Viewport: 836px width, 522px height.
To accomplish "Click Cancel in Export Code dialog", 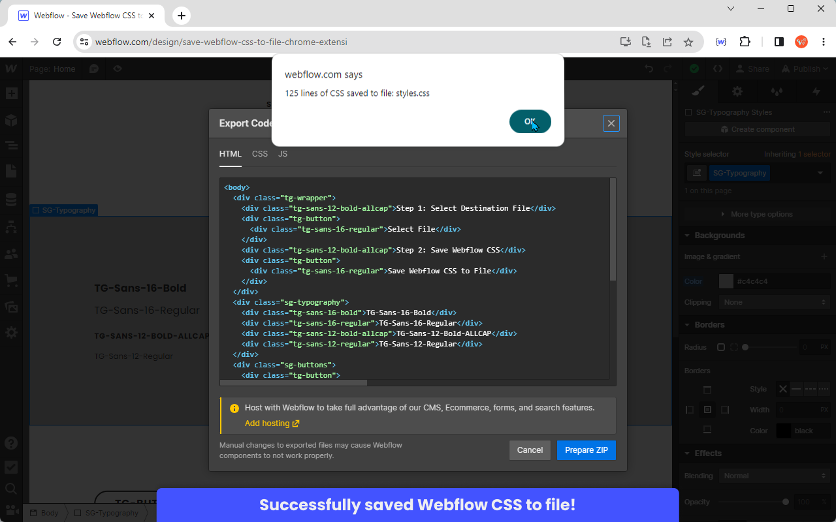I will (530, 450).
